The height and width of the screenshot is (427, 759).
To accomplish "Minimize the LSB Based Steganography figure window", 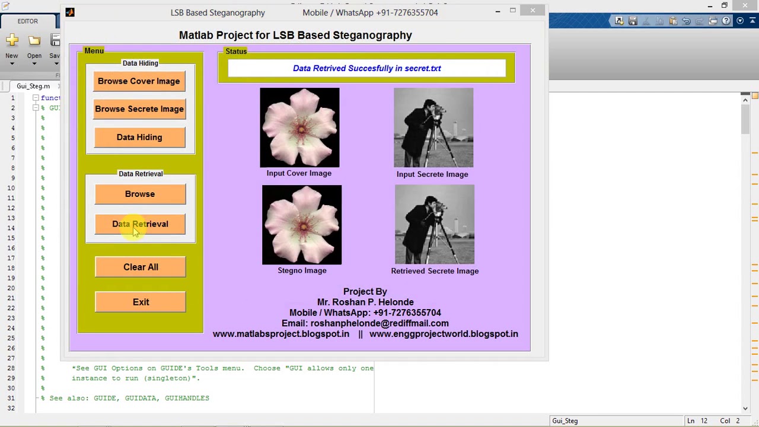I will pos(498,11).
